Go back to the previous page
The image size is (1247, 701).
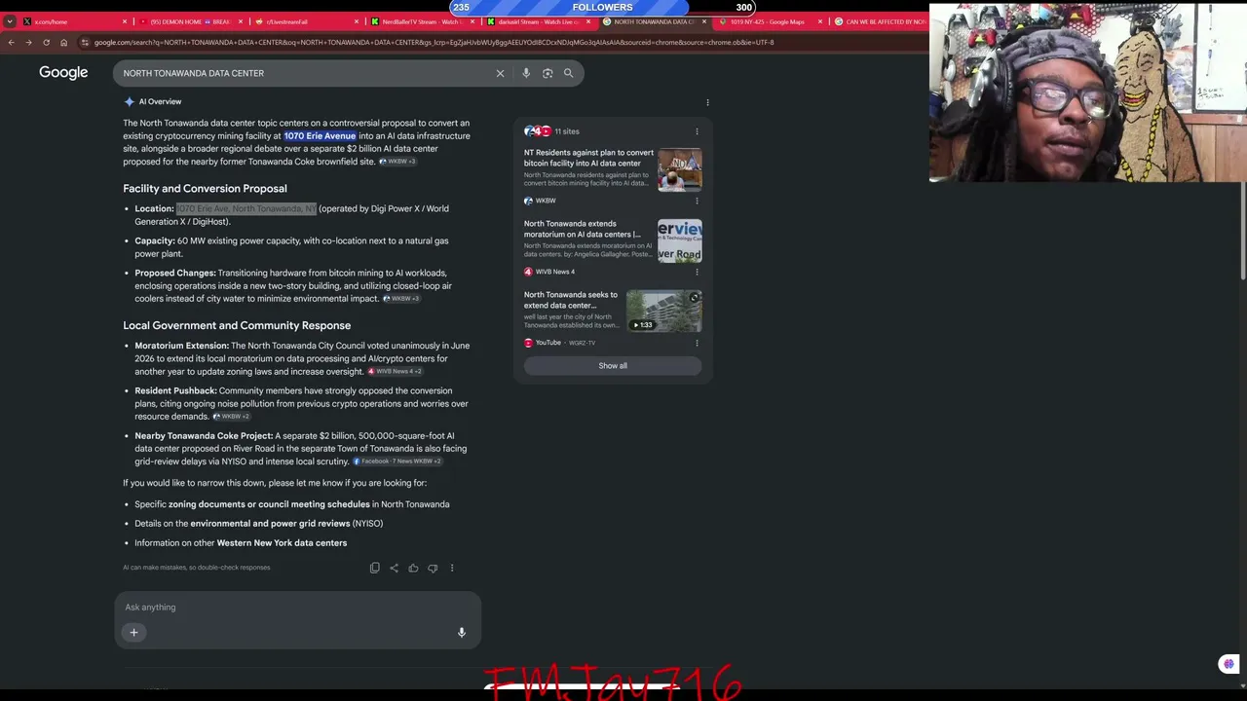(x=11, y=43)
